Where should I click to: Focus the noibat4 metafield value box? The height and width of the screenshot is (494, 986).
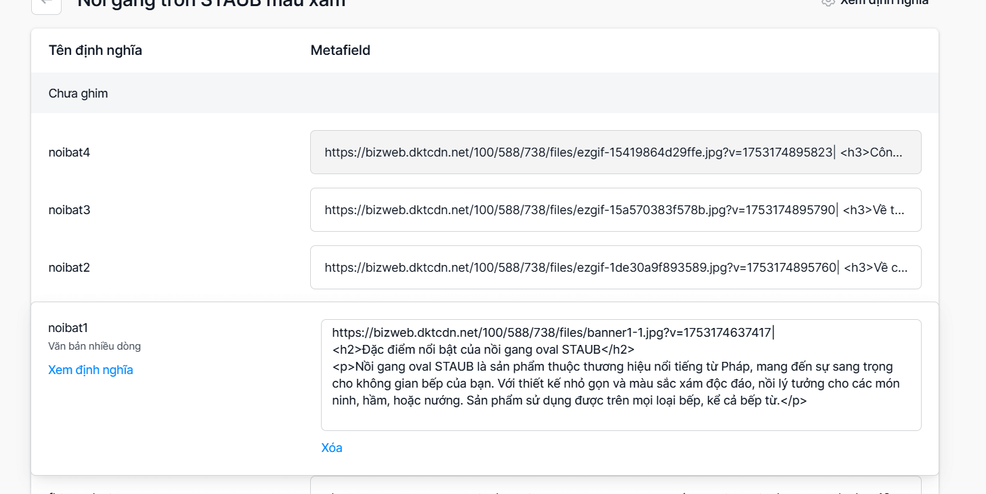(616, 152)
